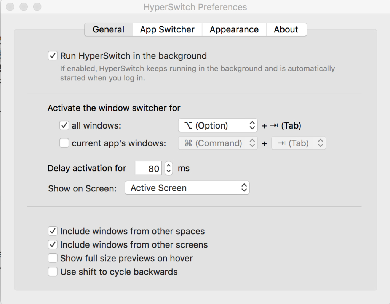Open the Option modifier key dropdown
Viewport: 390px width, 304px height.
coord(217,125)
